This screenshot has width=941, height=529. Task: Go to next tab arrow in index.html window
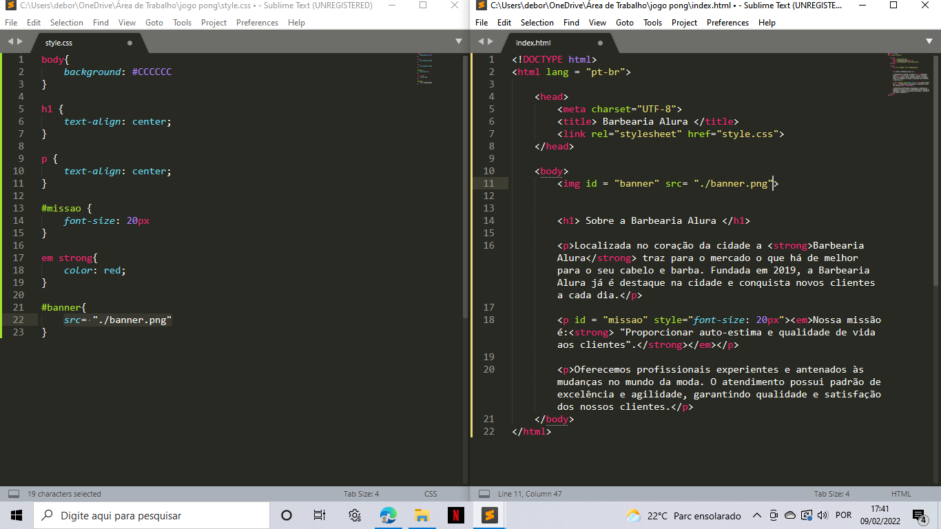(x=491, y=42)
